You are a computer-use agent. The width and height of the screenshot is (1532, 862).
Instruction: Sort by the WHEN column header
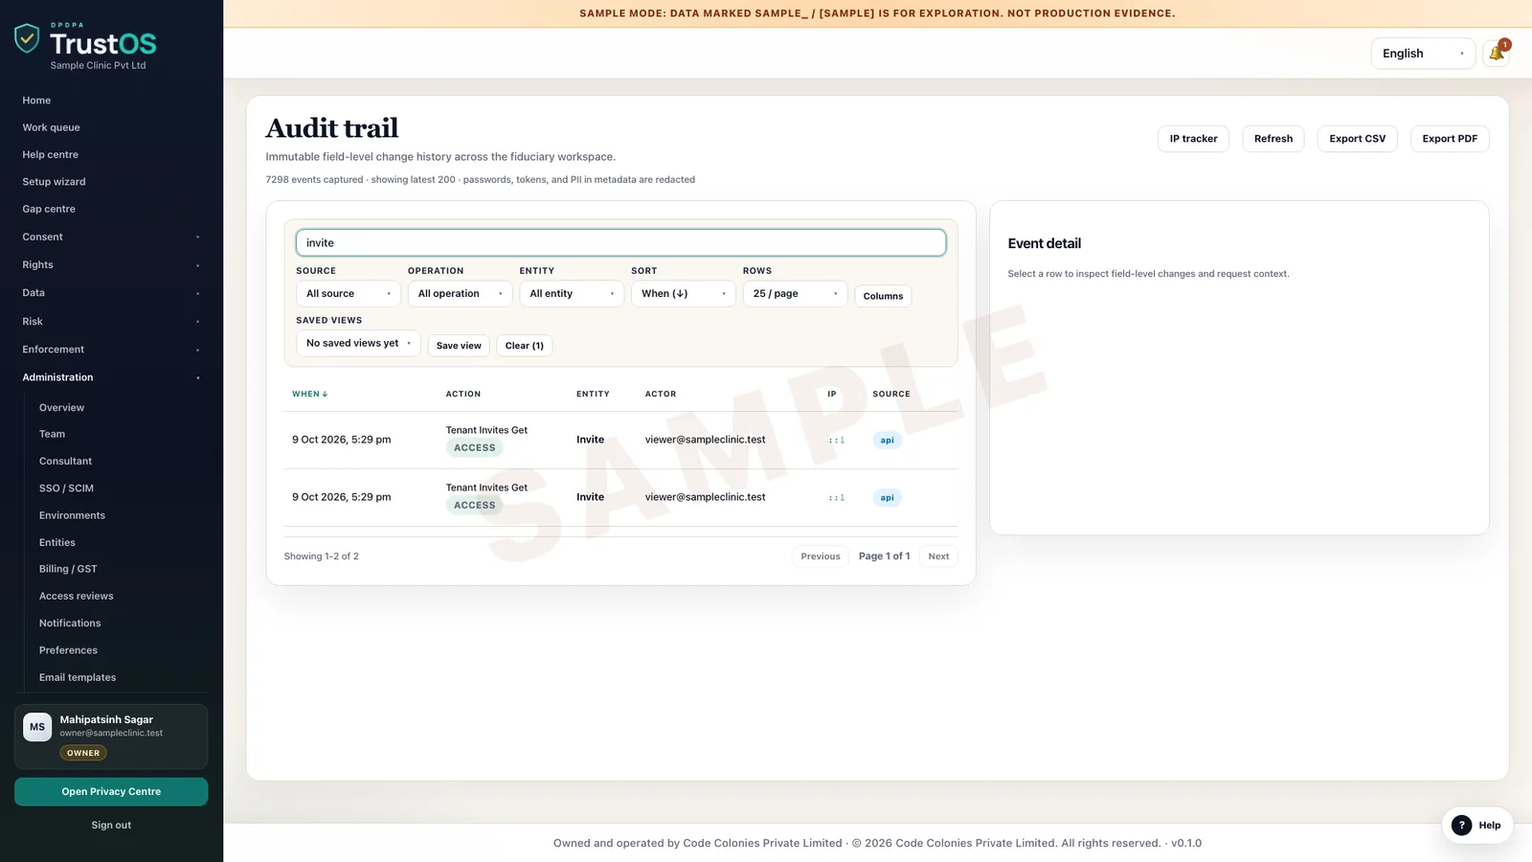coord(310,395)
